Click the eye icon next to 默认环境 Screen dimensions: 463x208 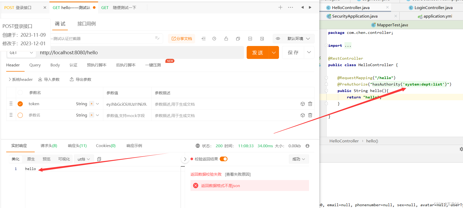coord(278,38)
